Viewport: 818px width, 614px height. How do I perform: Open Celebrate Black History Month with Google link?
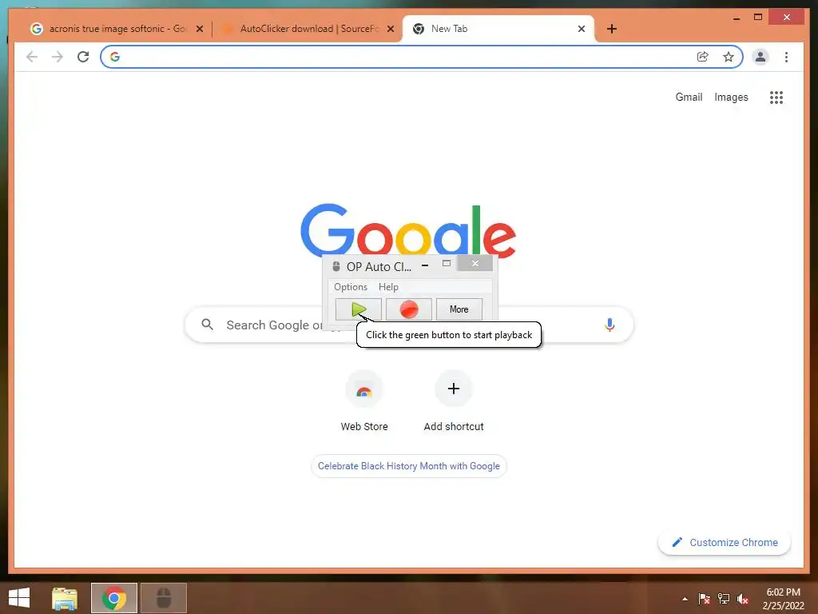[409, 466]
